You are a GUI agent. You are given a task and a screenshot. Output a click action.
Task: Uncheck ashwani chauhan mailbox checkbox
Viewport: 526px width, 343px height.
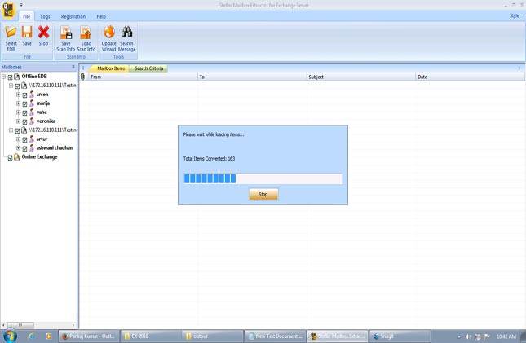[24, 148]
